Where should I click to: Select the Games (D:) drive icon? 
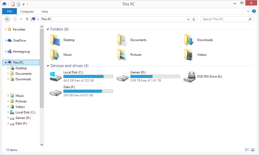click(123, 78)
